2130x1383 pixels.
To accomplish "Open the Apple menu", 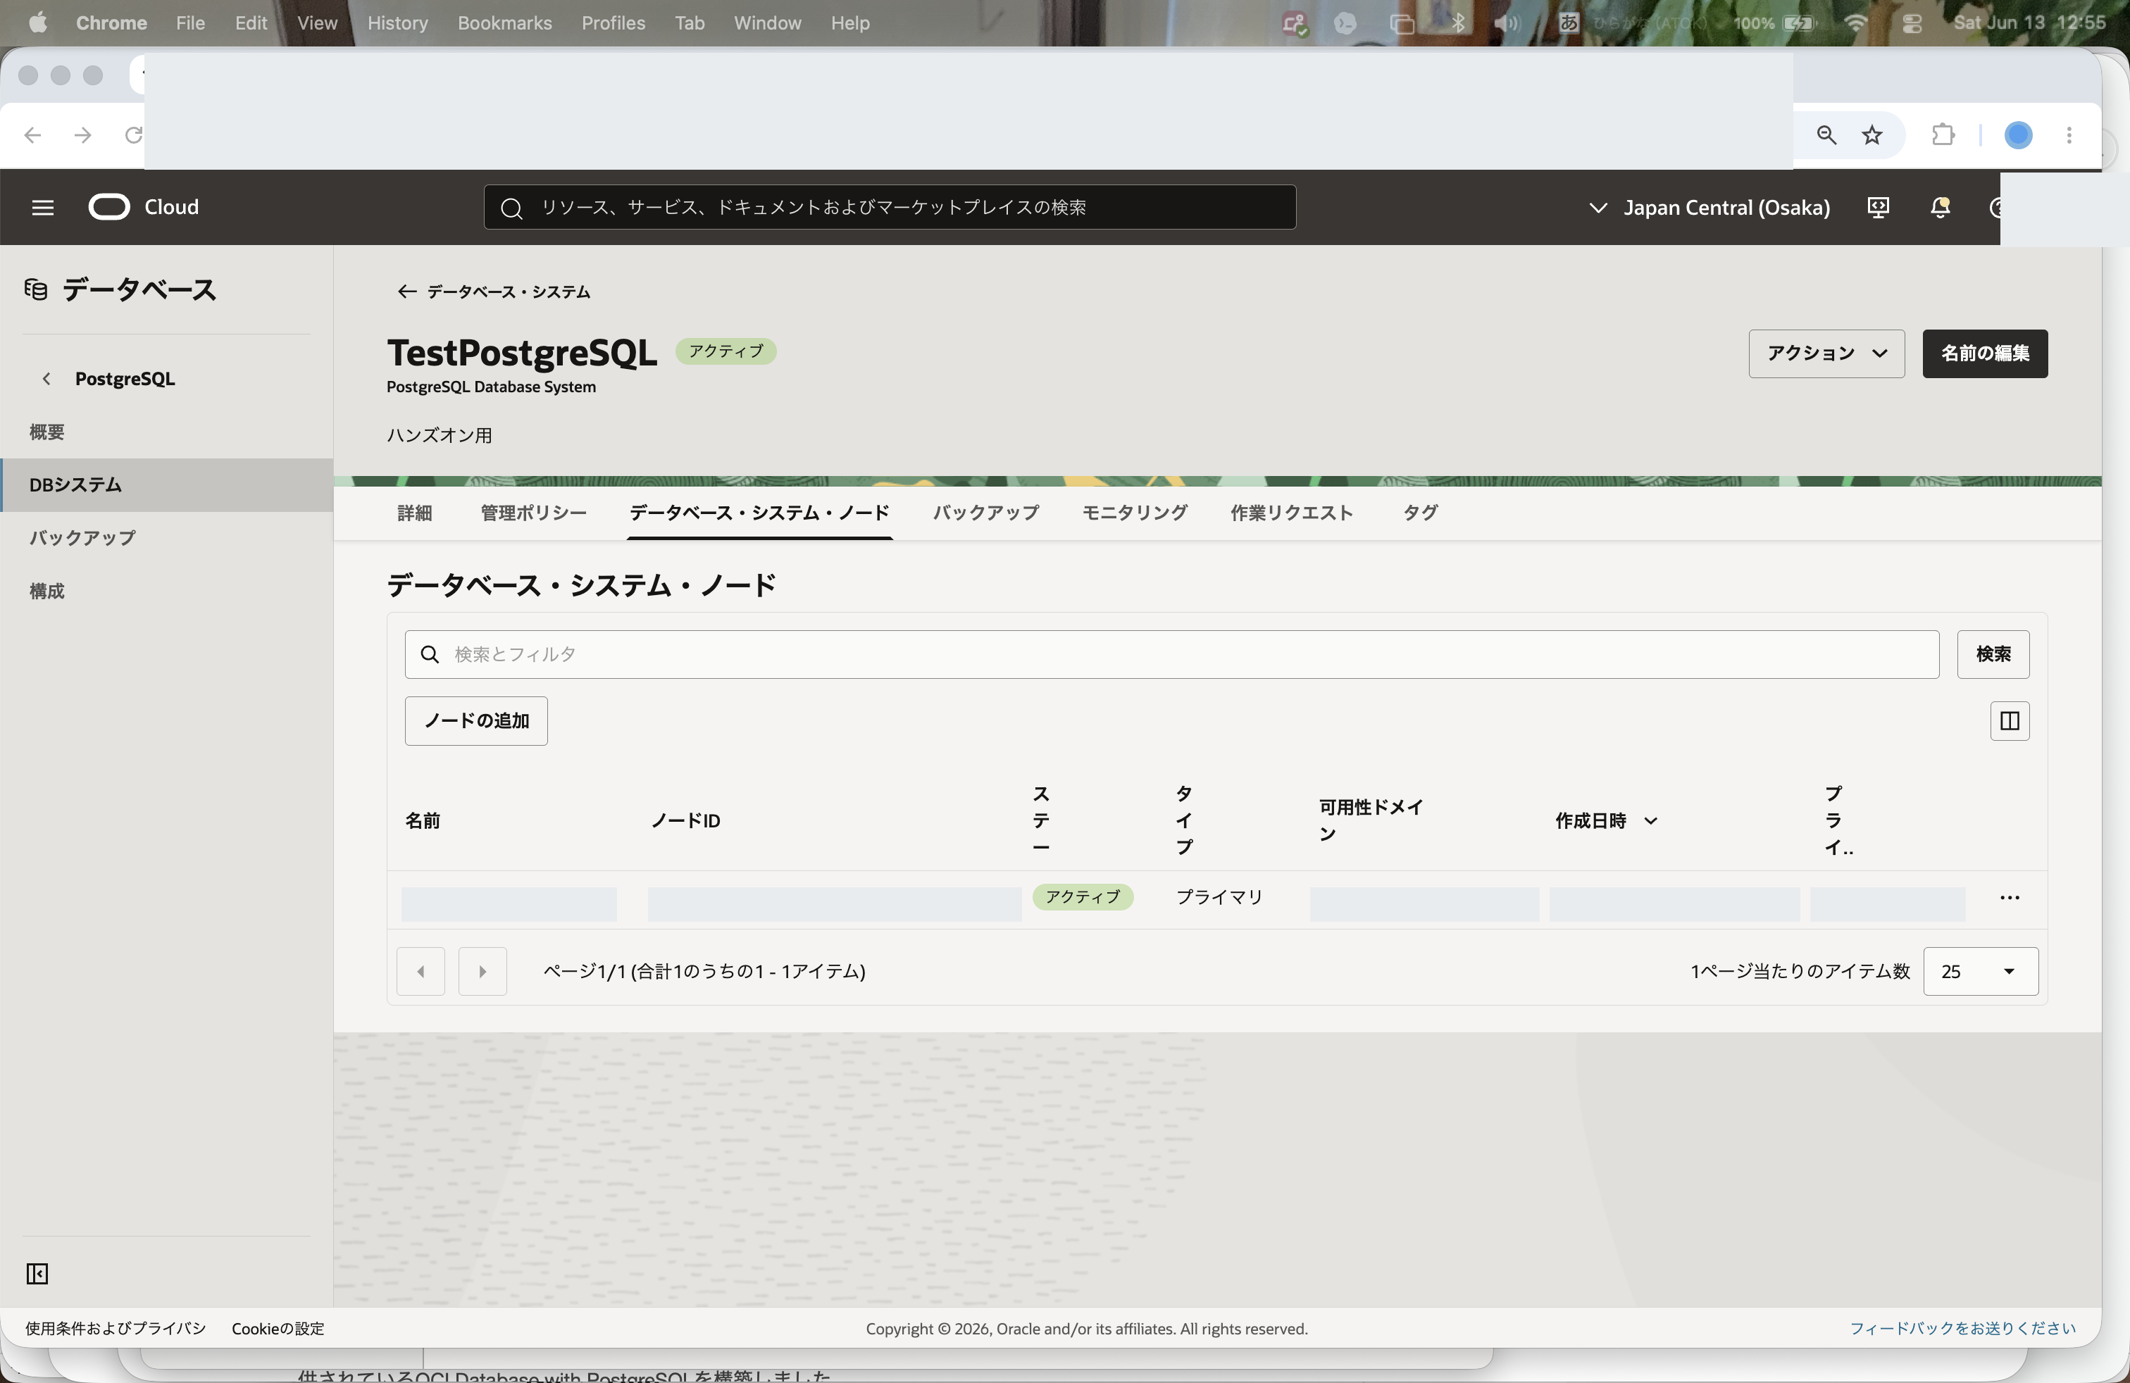I will pyautogui.click(x=37, y=23).
